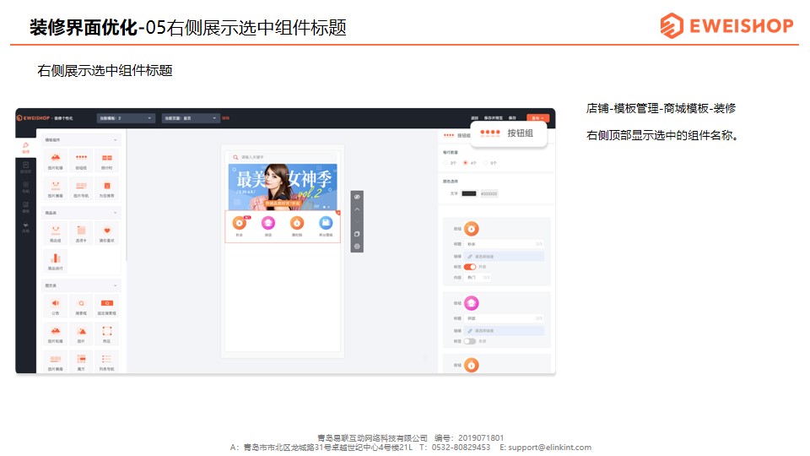Screen dimensions: 810x456
Task: Collapse the 商品类 section
Action: [116, 213]
